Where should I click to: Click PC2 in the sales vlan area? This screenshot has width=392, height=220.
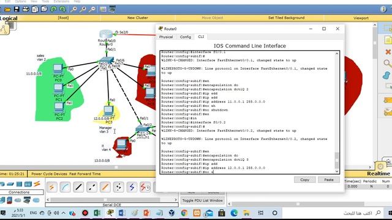pyautogui.click(x=59, y=108)
